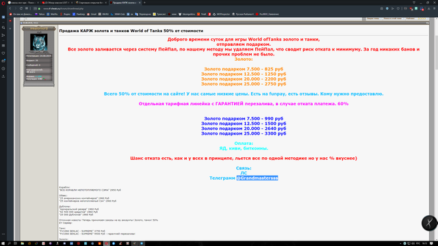Screen dimensions: 438x246
Task: Open the Яндекс bookmark
Action: [66, 14]
